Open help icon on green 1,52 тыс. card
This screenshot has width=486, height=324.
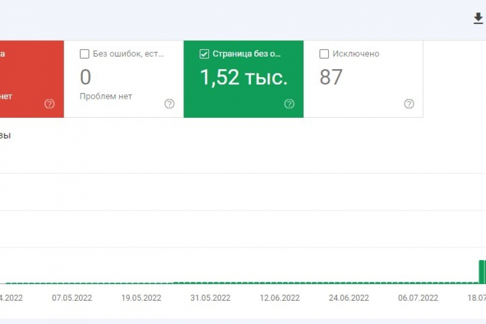point(289,104)
